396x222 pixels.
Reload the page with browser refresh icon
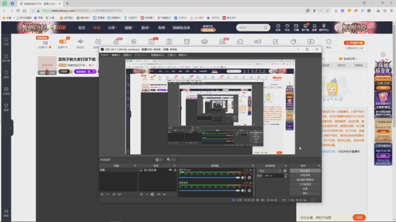coord(18,10)
